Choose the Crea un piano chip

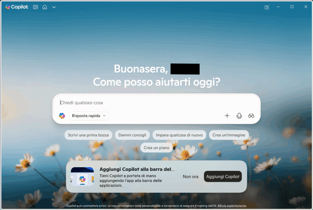(156, 148)
